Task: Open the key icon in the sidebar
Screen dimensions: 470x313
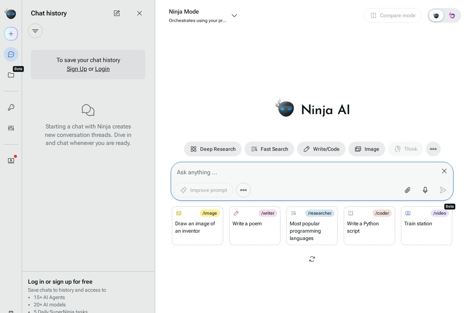Action: [11, 108]
